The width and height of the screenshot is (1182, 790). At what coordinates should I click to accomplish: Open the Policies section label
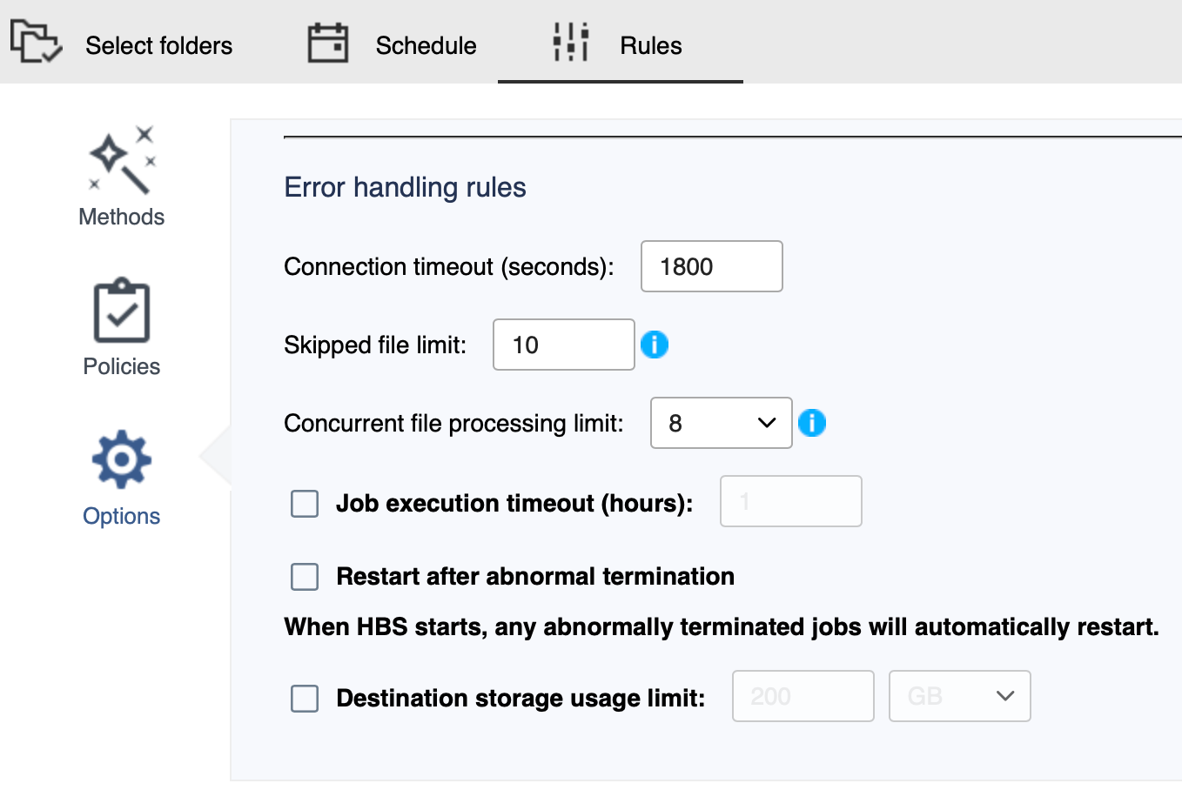[x=122, y=366]
